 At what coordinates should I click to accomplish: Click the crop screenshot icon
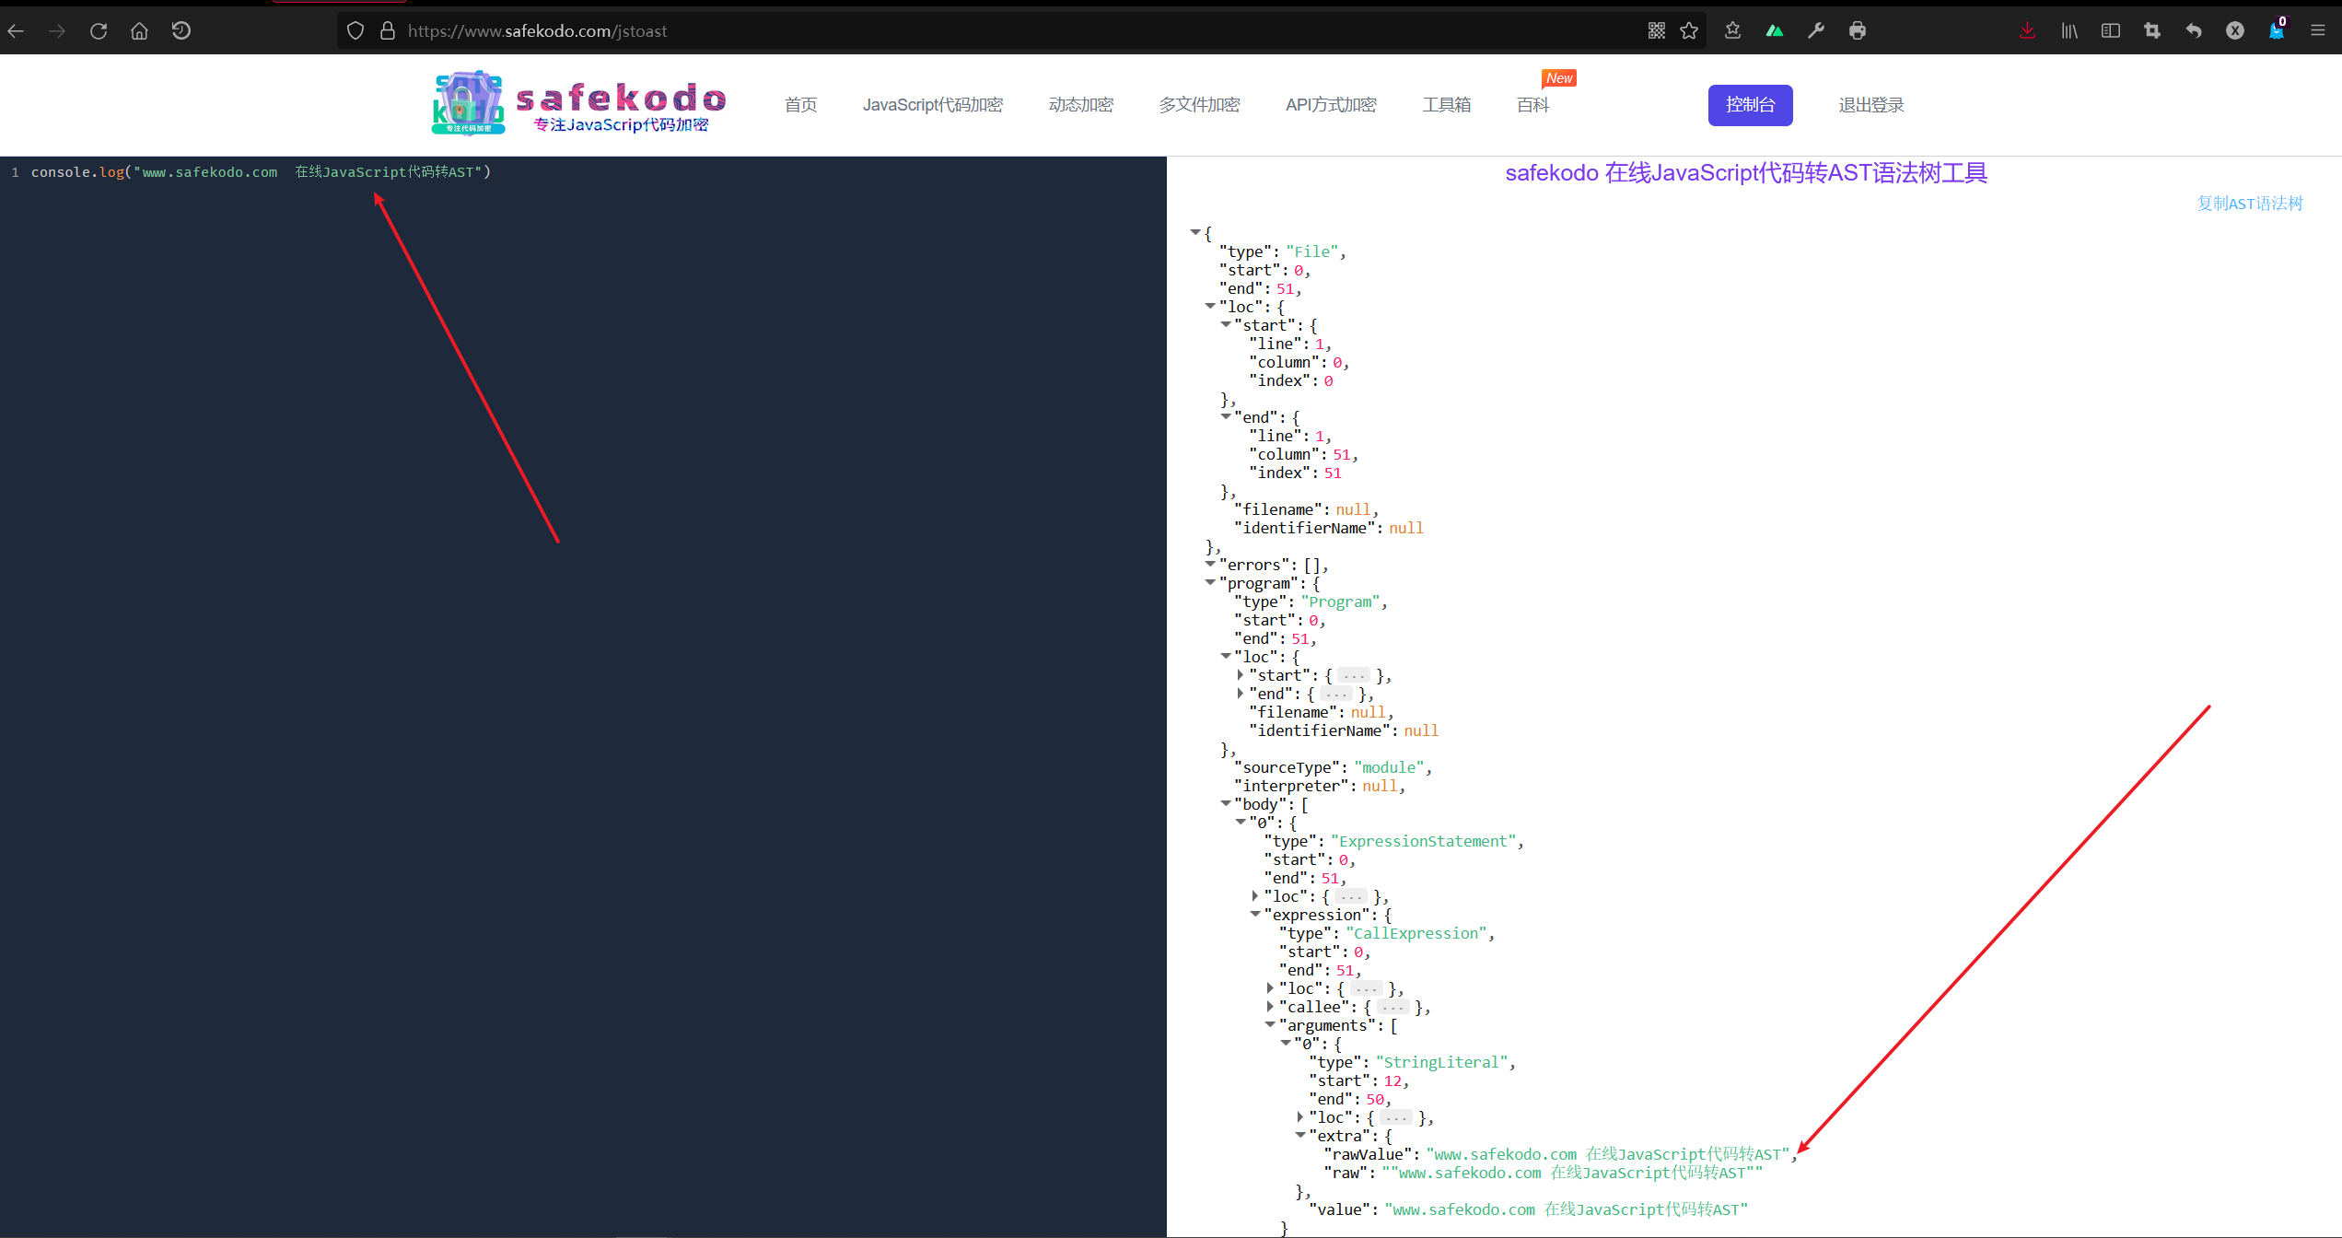pos(2152,30)
